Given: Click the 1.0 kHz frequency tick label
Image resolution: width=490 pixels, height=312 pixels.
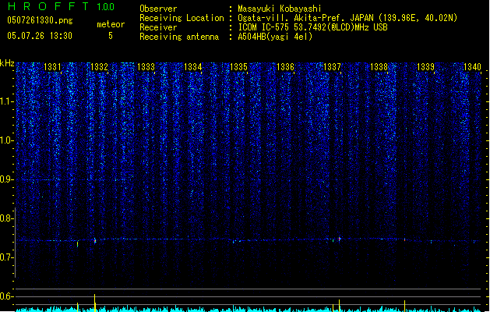Looking at the screenshot, I should (x=7, y=140).
